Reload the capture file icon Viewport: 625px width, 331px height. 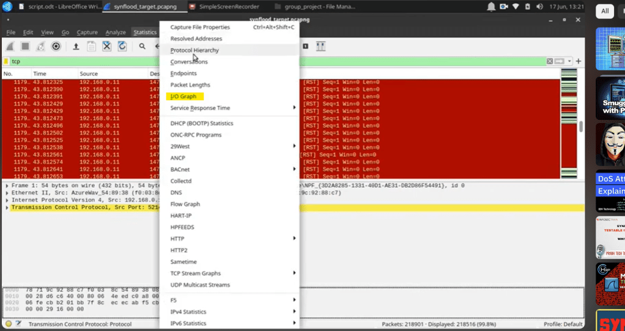[122, 46]
